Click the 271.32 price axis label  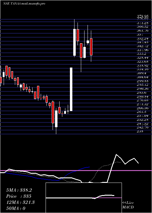click(x=143, y=104)
